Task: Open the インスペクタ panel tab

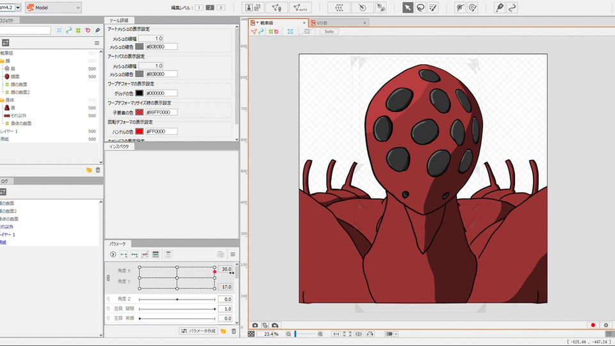Action: 120,147
